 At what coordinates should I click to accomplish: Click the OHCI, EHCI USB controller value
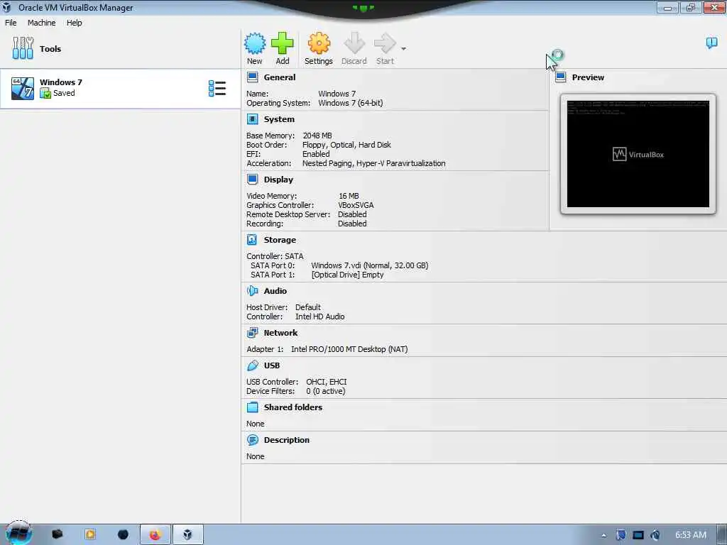pos(327,382)
